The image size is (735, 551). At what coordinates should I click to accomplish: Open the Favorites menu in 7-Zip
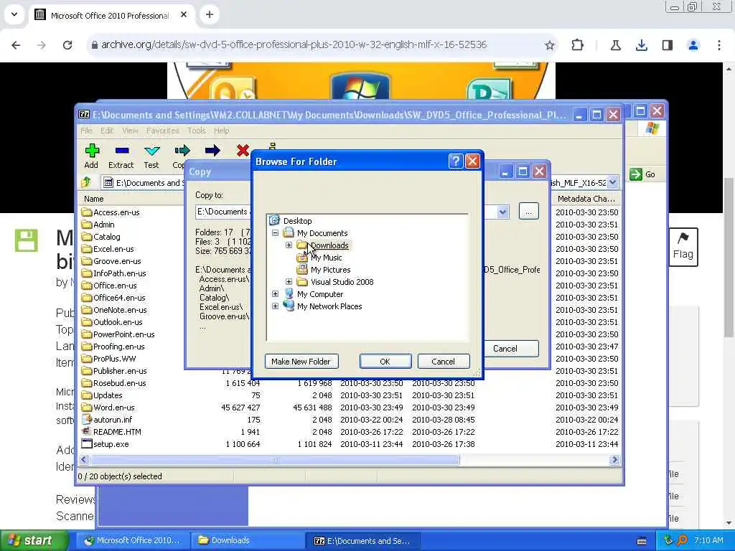(x=163, y=131)
